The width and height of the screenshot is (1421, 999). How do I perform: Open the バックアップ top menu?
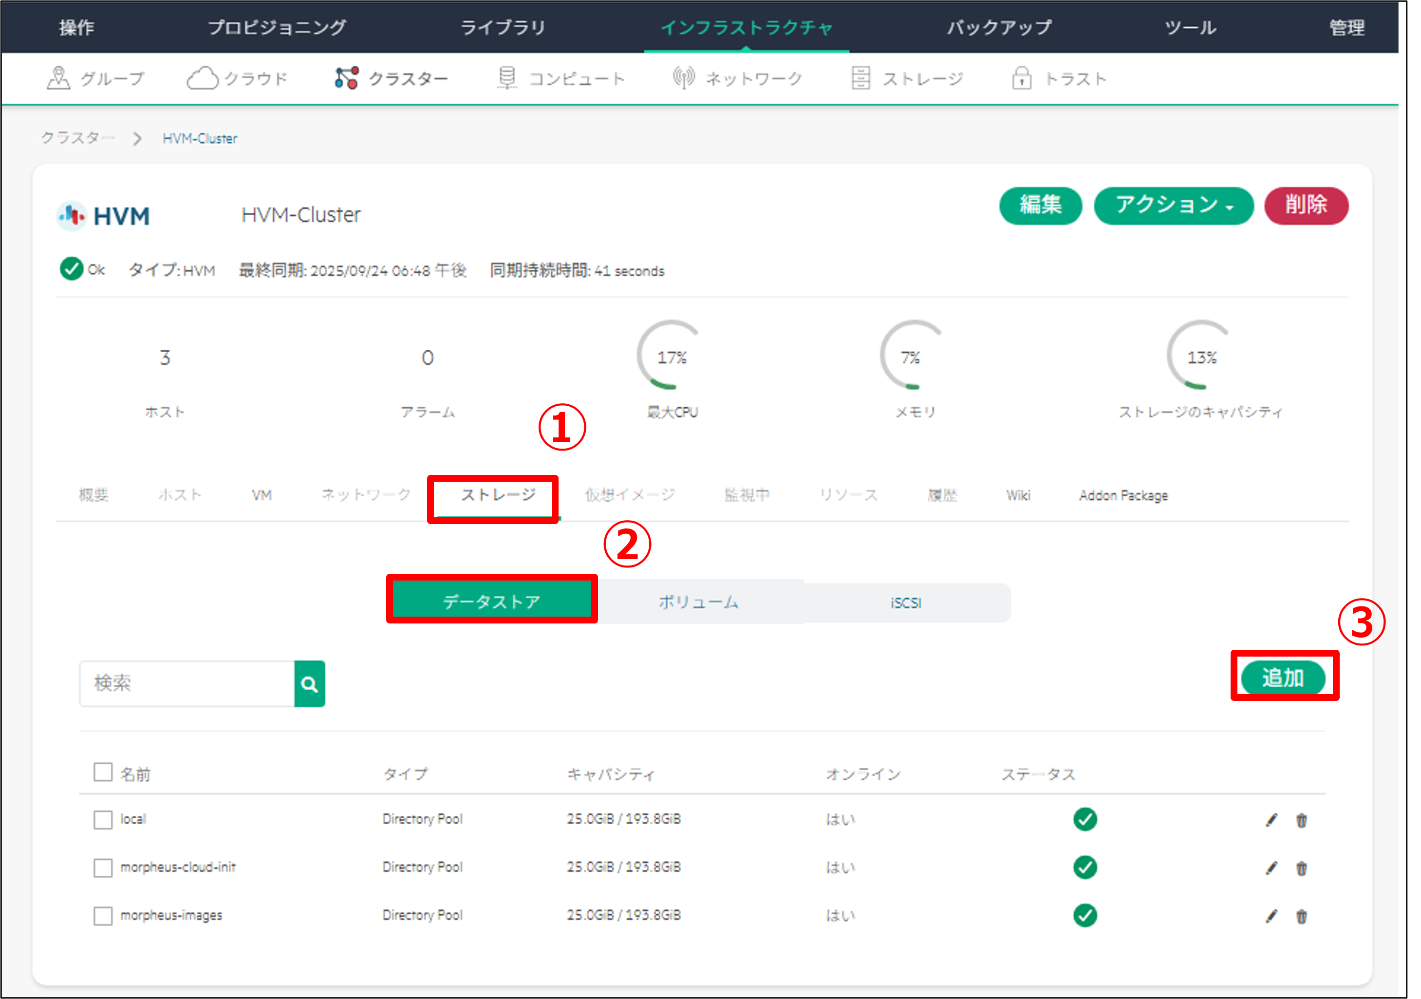pyautogui.click(x=999, y=27)
